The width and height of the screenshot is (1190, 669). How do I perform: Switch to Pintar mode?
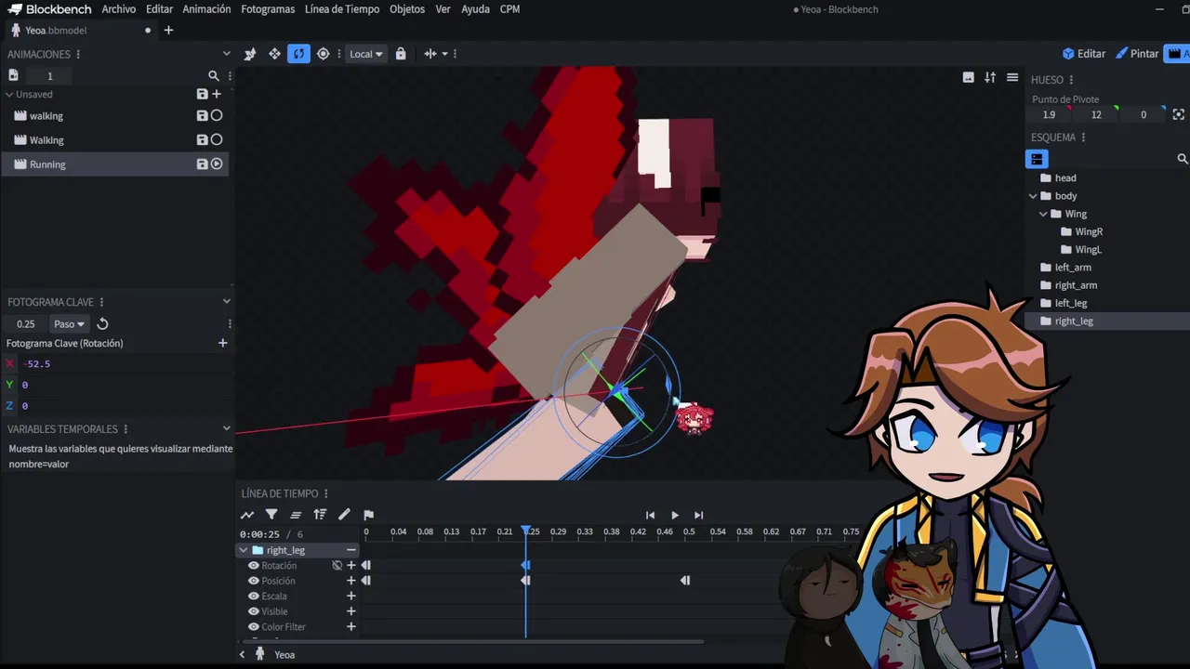[1137, 54]
